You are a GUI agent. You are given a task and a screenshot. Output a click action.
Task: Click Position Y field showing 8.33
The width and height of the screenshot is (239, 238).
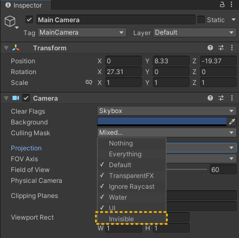click(171, 61)
